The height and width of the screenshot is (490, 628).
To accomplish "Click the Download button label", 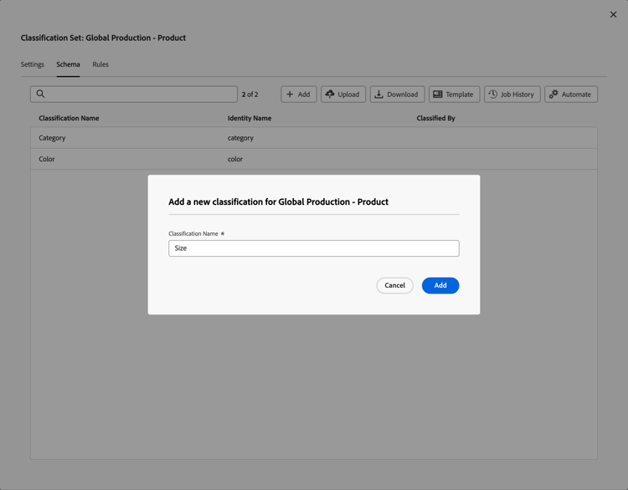I will pos(403,94).
